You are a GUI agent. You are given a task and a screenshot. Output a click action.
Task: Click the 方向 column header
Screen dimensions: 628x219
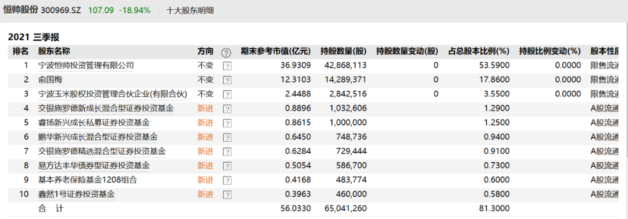pyautogui.click(x=205, y=51)
